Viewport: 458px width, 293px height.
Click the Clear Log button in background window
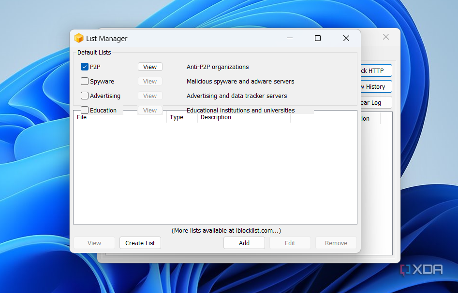coord(376,103)
